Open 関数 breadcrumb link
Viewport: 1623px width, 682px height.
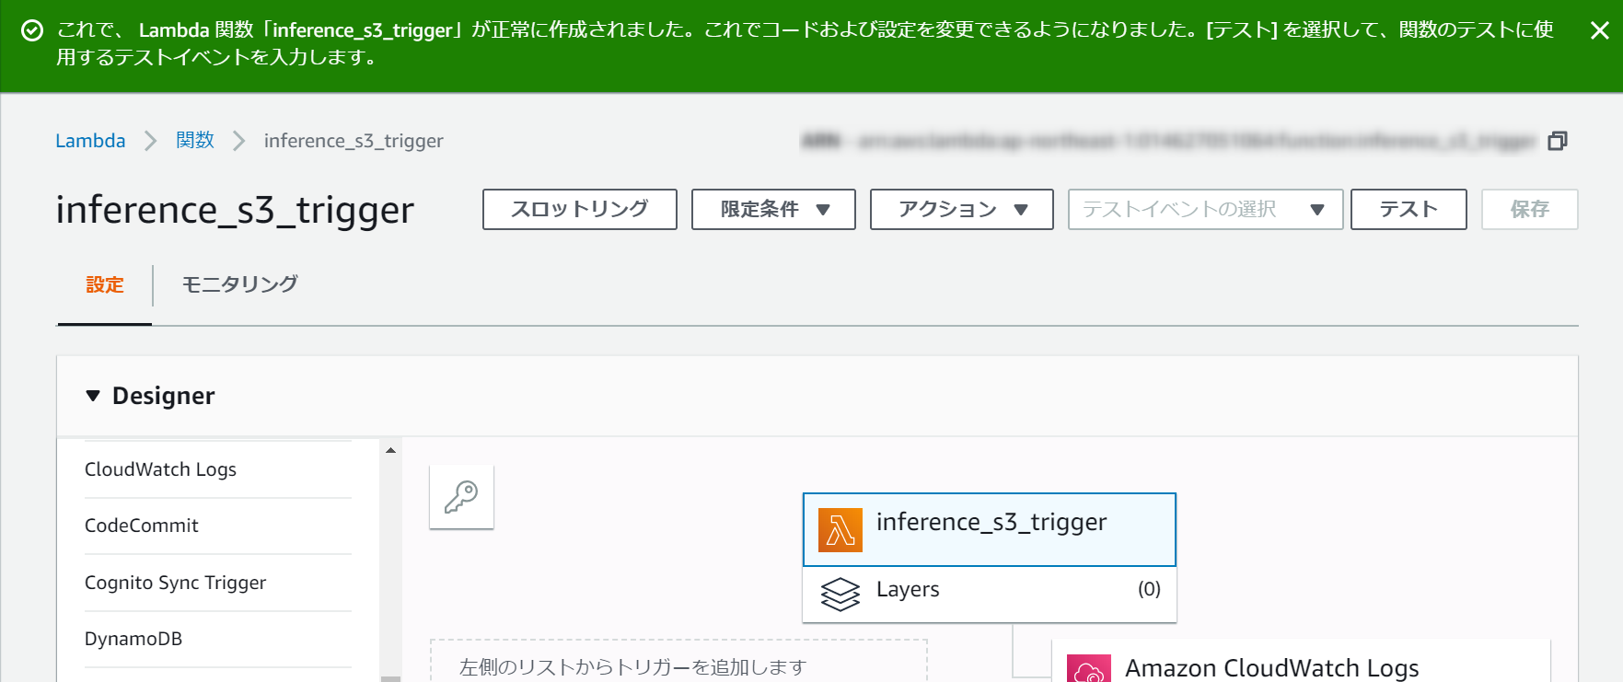195,140
